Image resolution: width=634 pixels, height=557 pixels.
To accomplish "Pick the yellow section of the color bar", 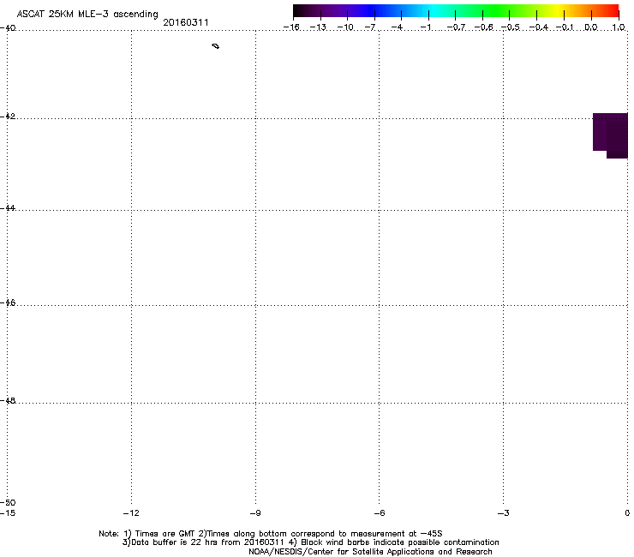I will (x=558, y=11).
